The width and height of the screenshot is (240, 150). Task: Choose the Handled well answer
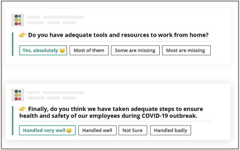point(97,130)
